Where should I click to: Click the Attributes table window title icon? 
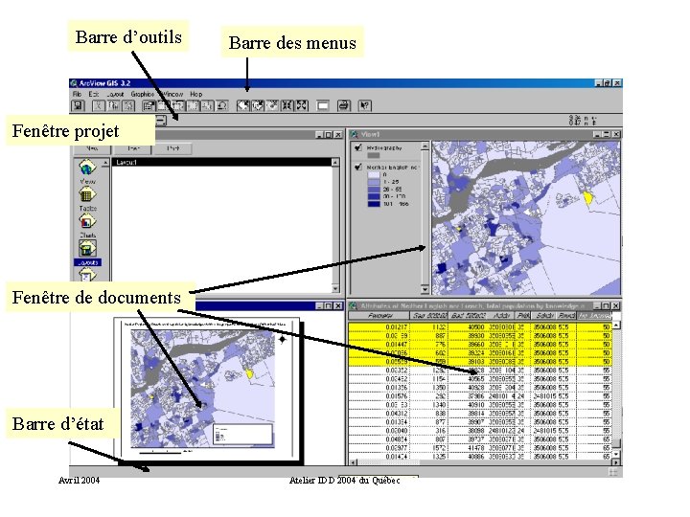[353, 305]
